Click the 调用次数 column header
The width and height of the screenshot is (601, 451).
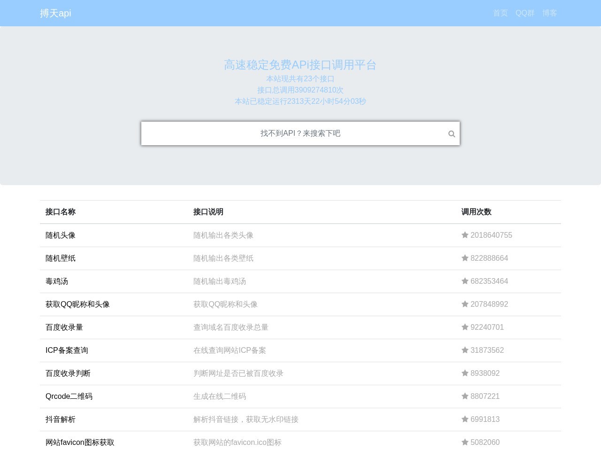pyautogui.click(x=476, y=212)
